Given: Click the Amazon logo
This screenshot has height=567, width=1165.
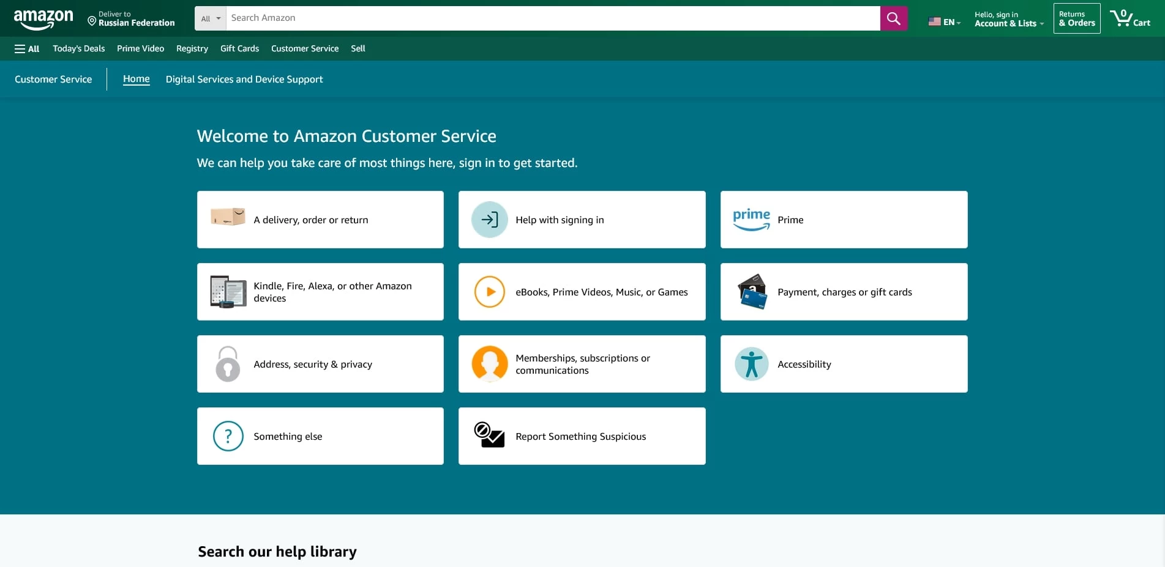Looking at the screenshot, I should [43, 19].
